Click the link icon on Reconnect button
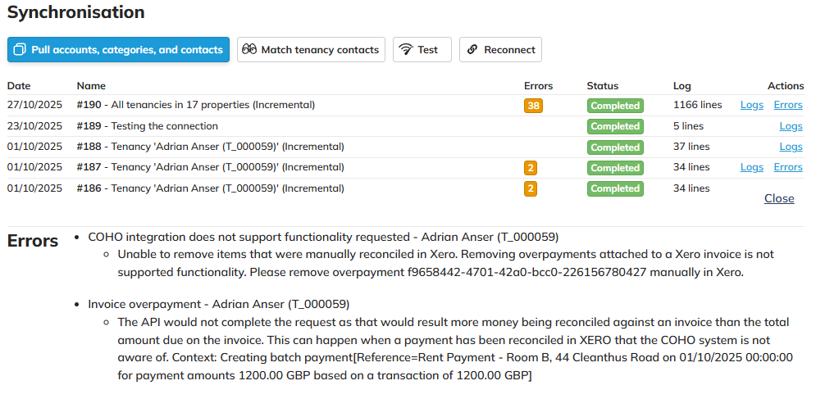This screenshot has width=816, height=408. (x=472, y=50)
